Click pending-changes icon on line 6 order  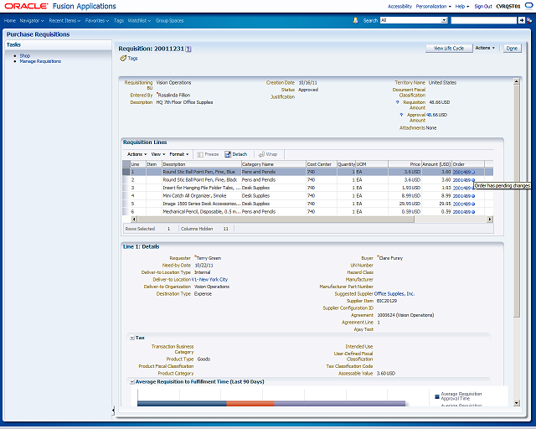tap(473, 212)
